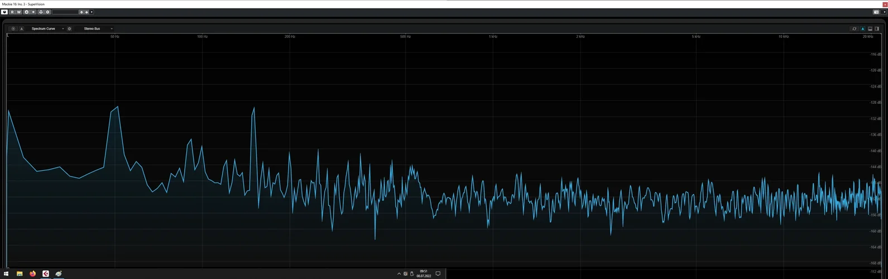
Task: Load the next preset with down arrow
Action: pyautogui.click(x=87, y=12)
